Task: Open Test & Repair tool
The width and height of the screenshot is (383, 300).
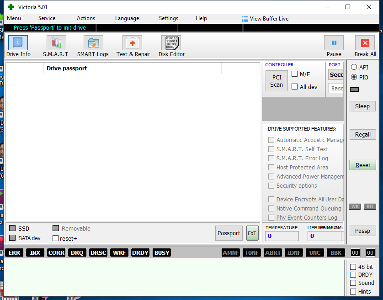Action: (133, 43)
